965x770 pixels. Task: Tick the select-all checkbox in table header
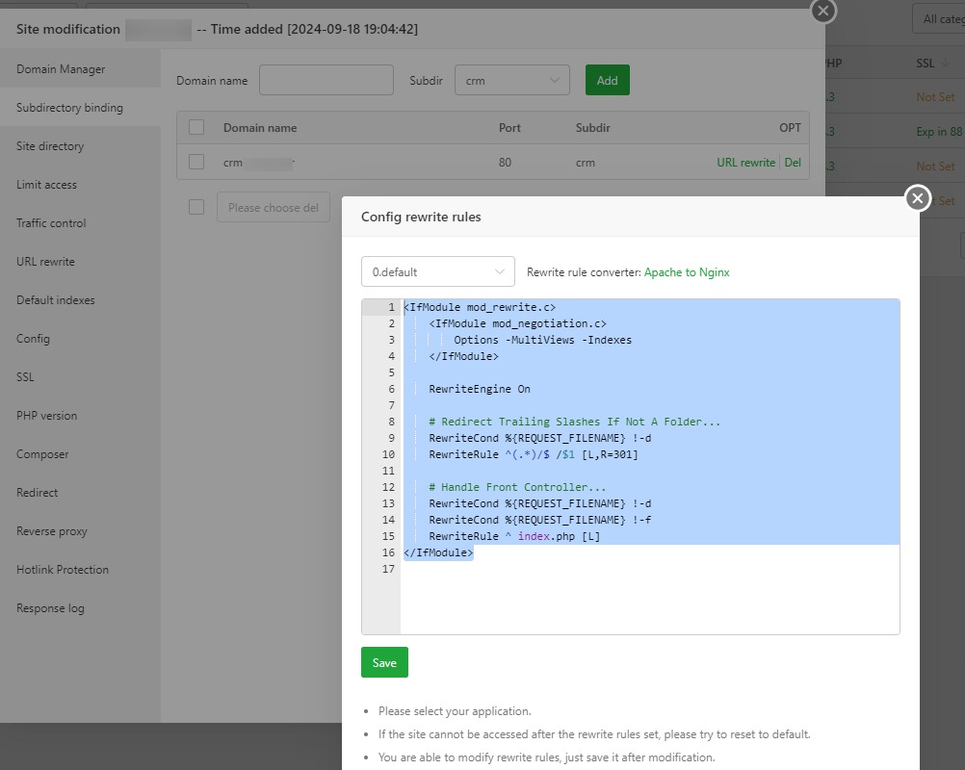coord(196,127)
